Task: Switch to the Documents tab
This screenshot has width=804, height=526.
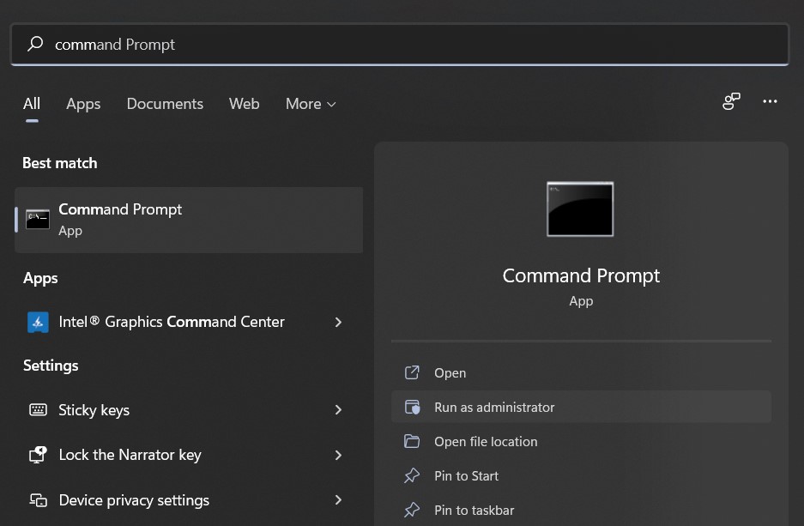Action: click(165, 104)
